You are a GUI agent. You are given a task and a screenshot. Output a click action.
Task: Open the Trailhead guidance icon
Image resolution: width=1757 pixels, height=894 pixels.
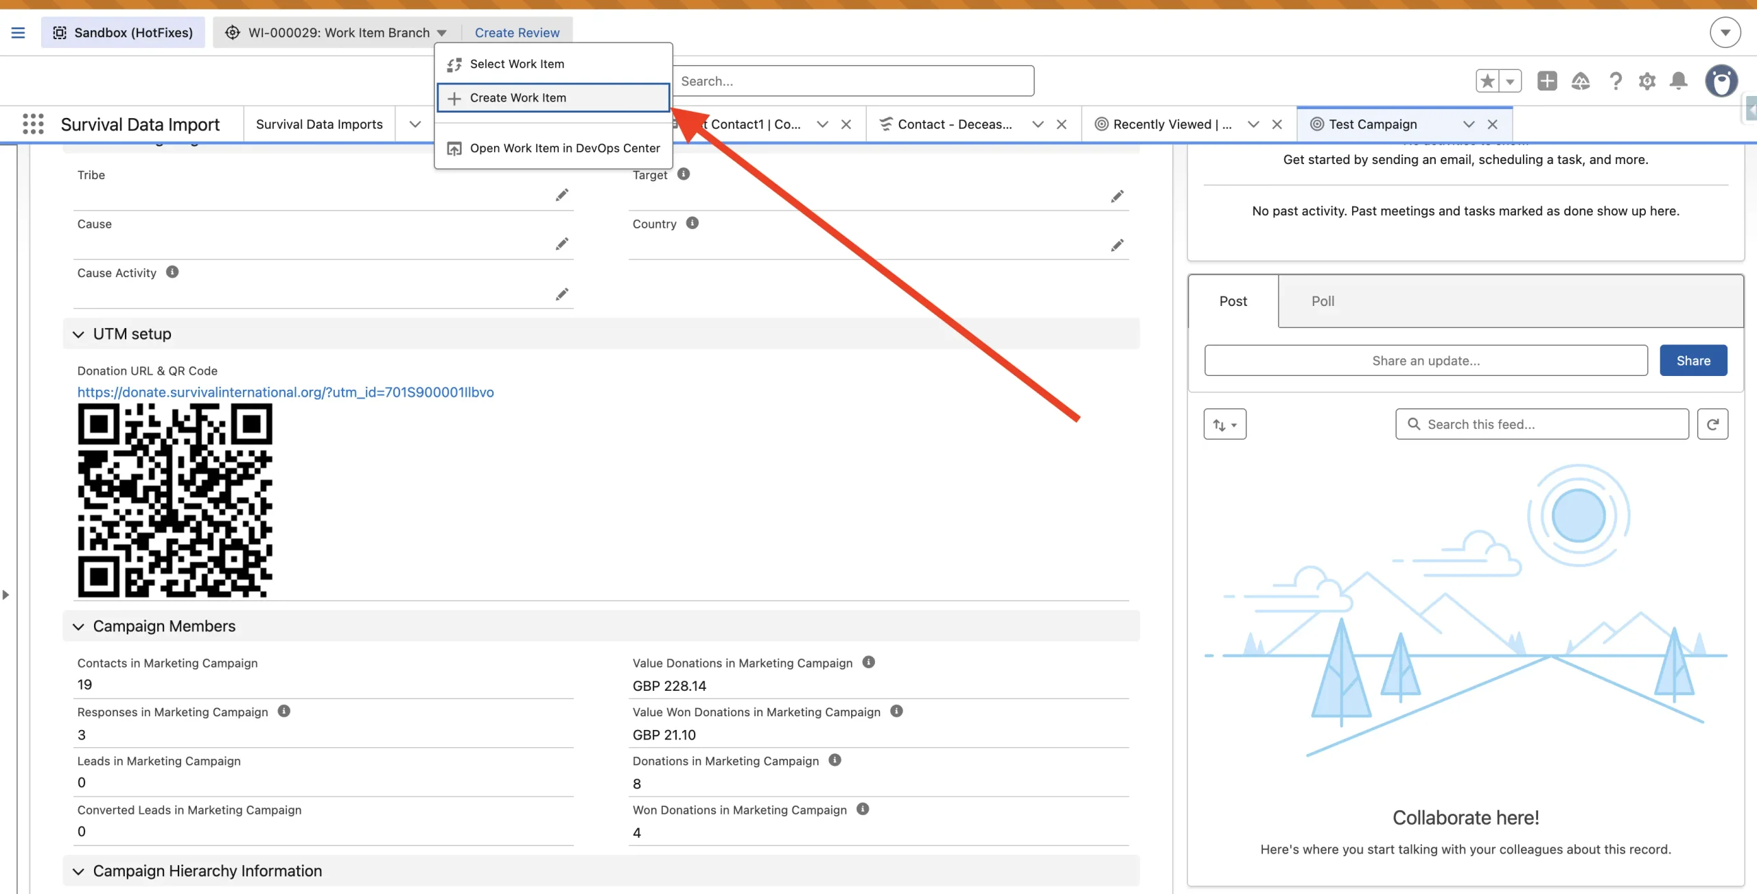[x=1581, y=81]
